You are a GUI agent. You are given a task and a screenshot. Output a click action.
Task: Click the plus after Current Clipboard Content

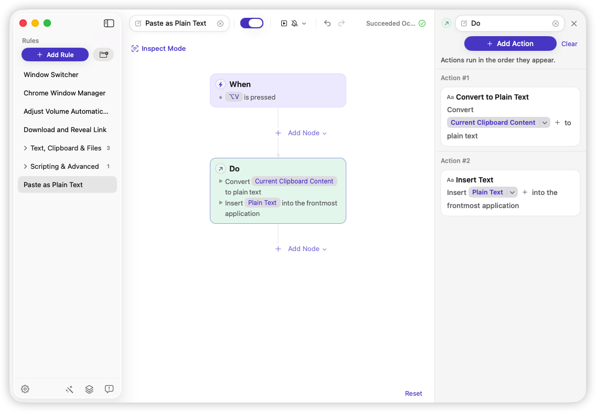[557, 123]
